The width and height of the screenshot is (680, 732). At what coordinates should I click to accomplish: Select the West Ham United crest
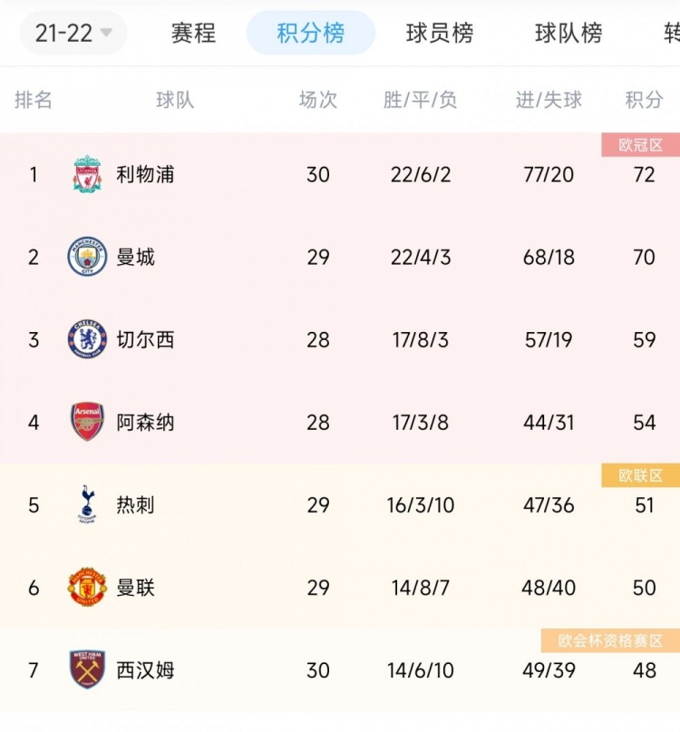[x=87, y=670]
